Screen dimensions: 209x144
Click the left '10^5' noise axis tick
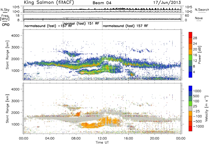(16, 7)
